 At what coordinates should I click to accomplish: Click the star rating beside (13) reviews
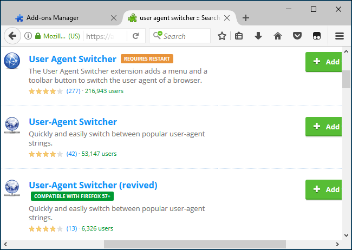[45, 229]
